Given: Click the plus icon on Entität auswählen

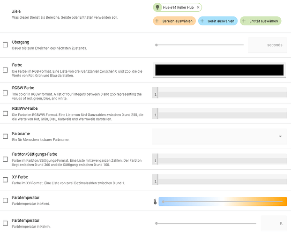Looking at the screenshot, I should (x=244, y=21).
